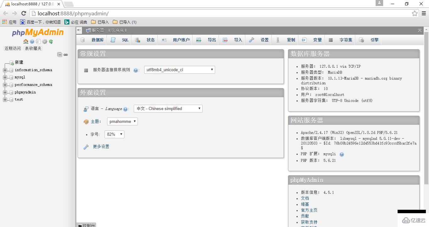
Task: Click the 服务器: 127.0.0.1 breadcrumb link
Action: click(x=109, y=30)
